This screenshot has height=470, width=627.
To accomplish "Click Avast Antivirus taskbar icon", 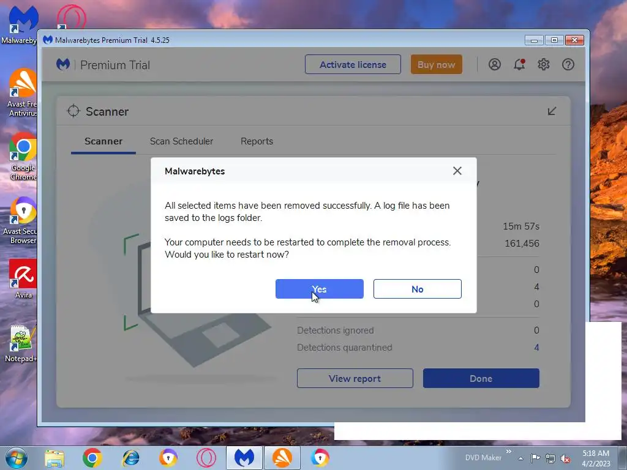I will tap(282, 458).
